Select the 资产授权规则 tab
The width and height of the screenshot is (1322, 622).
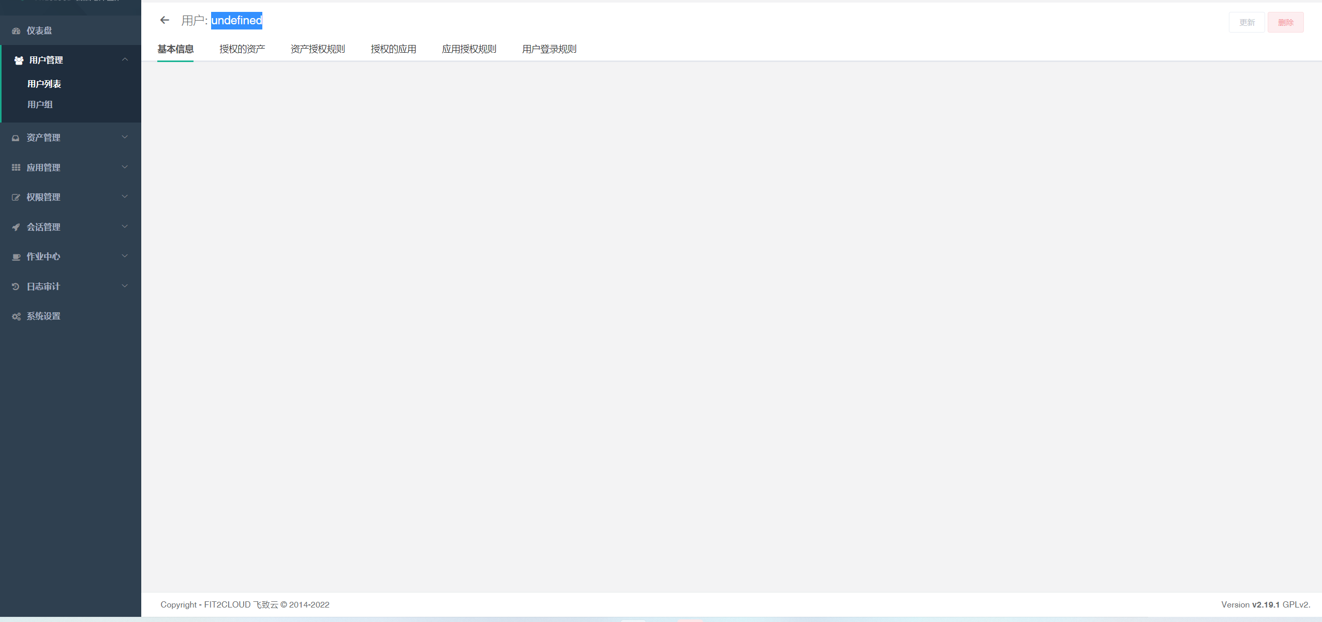coord(317,48)
